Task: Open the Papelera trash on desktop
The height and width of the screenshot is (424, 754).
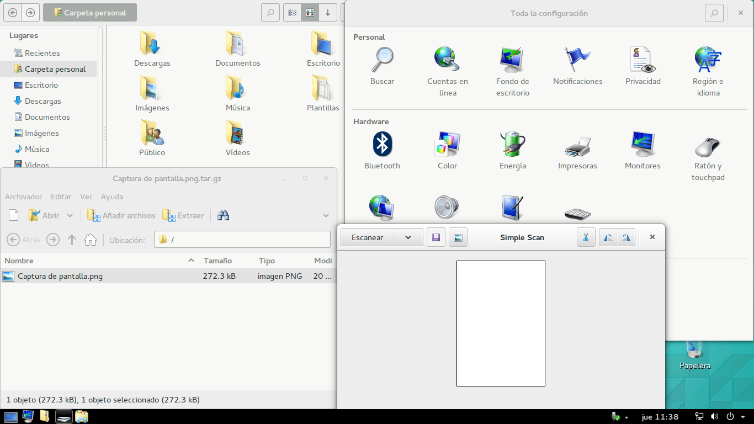Action: click(x=695, y=356)
